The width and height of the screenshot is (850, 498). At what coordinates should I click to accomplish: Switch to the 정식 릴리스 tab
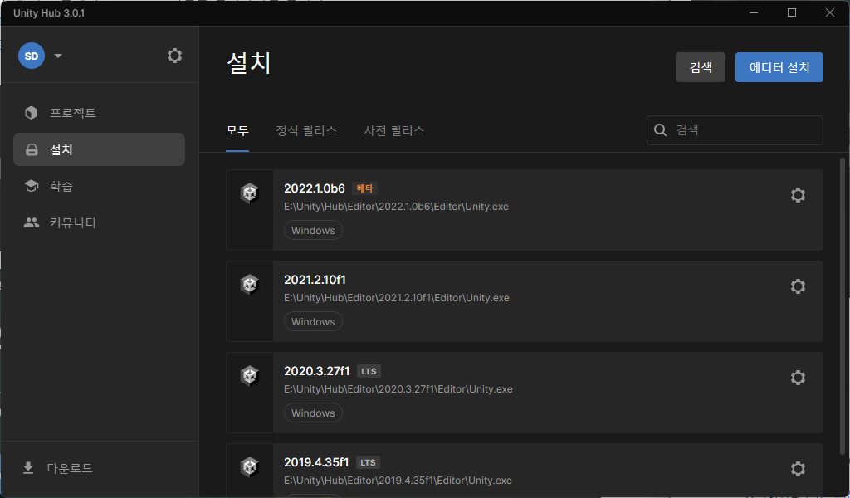306,130
